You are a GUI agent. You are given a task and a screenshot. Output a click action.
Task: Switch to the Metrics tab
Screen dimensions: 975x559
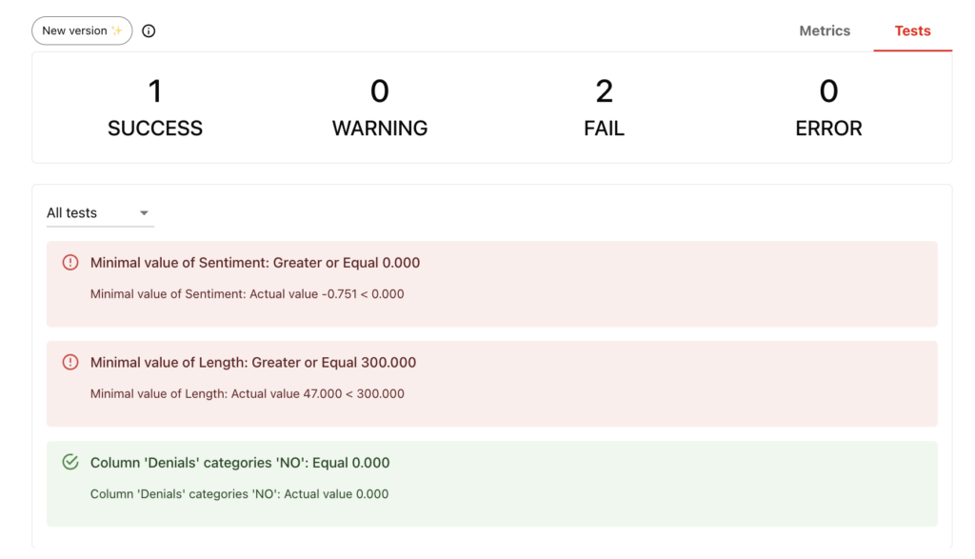click(x=825, y=30)
